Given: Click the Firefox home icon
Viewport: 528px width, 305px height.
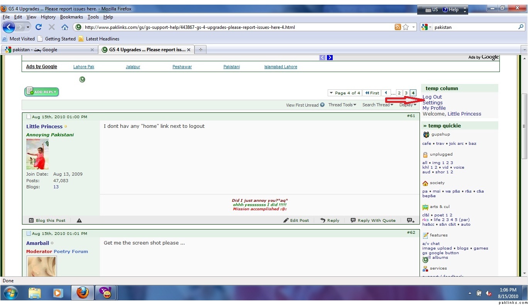Looking at the screenshot, I should (x=64, y=27).
